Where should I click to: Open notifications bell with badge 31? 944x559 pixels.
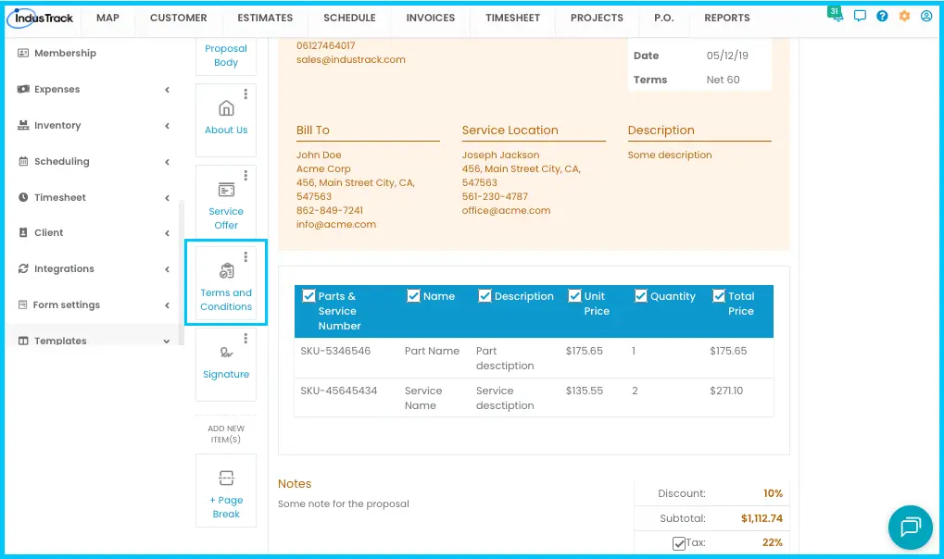point(835,15)
